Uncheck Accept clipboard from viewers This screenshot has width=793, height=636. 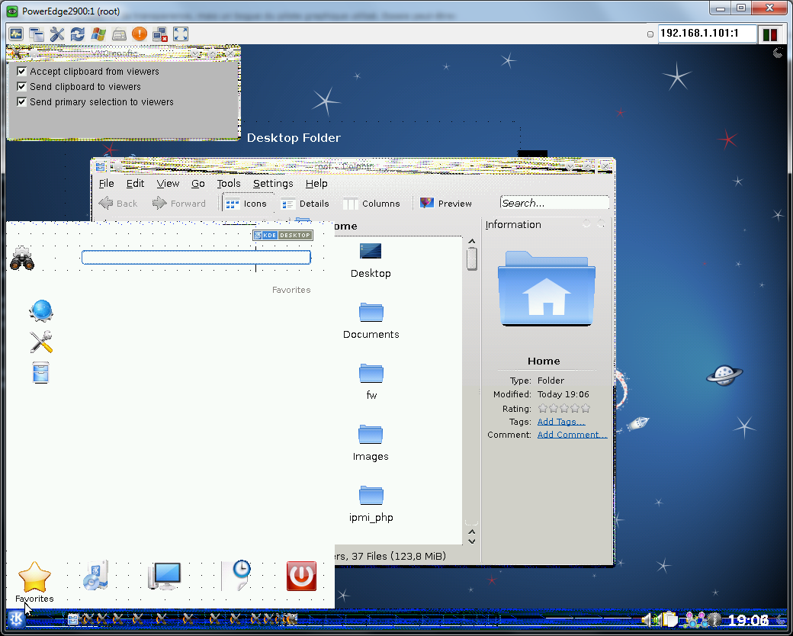tap(21, 72)
